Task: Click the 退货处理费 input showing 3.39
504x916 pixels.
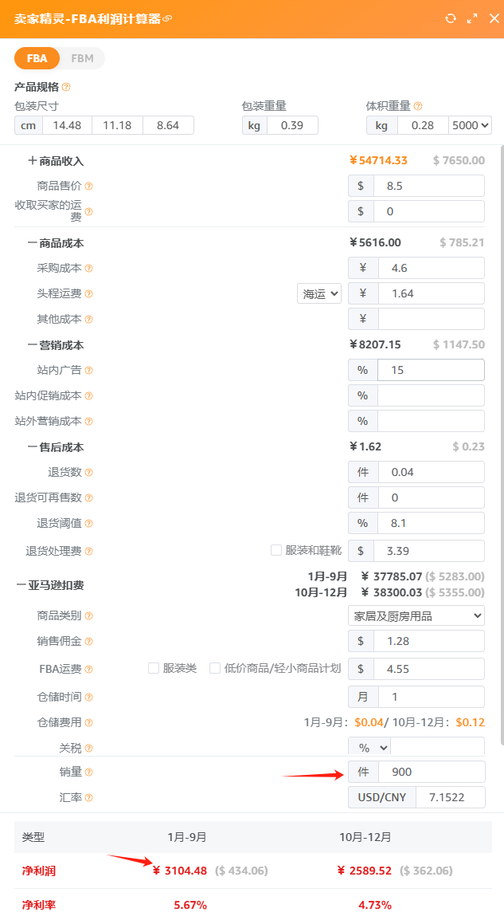Action: click(x=431, y=551)
